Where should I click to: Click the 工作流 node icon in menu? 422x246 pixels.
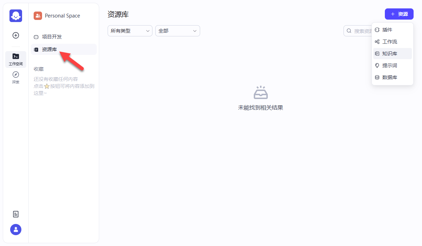pos(377,41)
